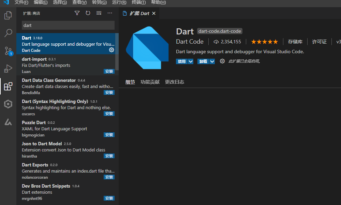The image size is (341, 205).
Task: Select the Puzzle Dart list entry
Action: pos(68,128)
